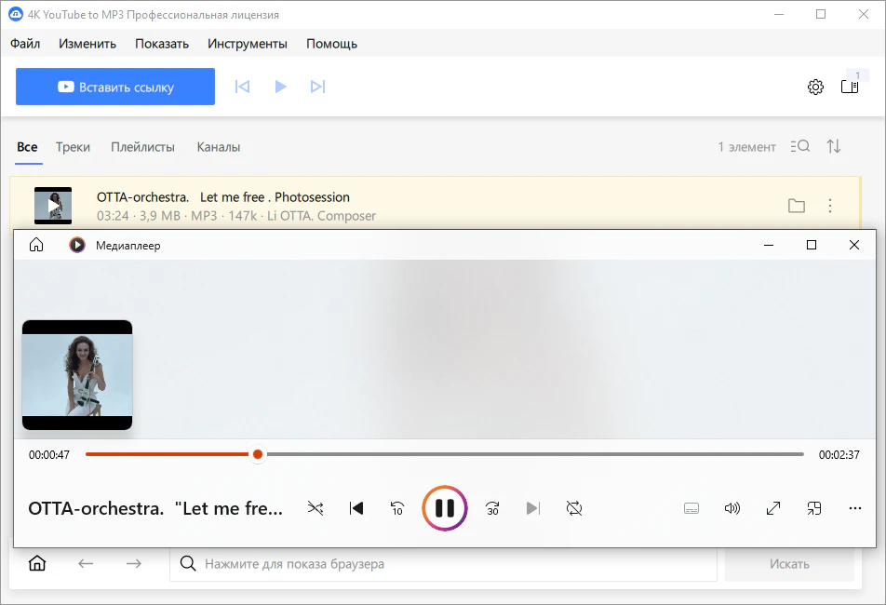
Task: Open mini player mode
Action: [814, 508]
